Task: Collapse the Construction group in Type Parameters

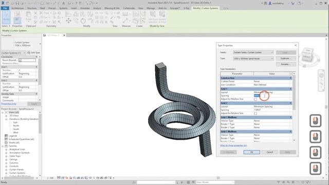Action: [290, 78]
